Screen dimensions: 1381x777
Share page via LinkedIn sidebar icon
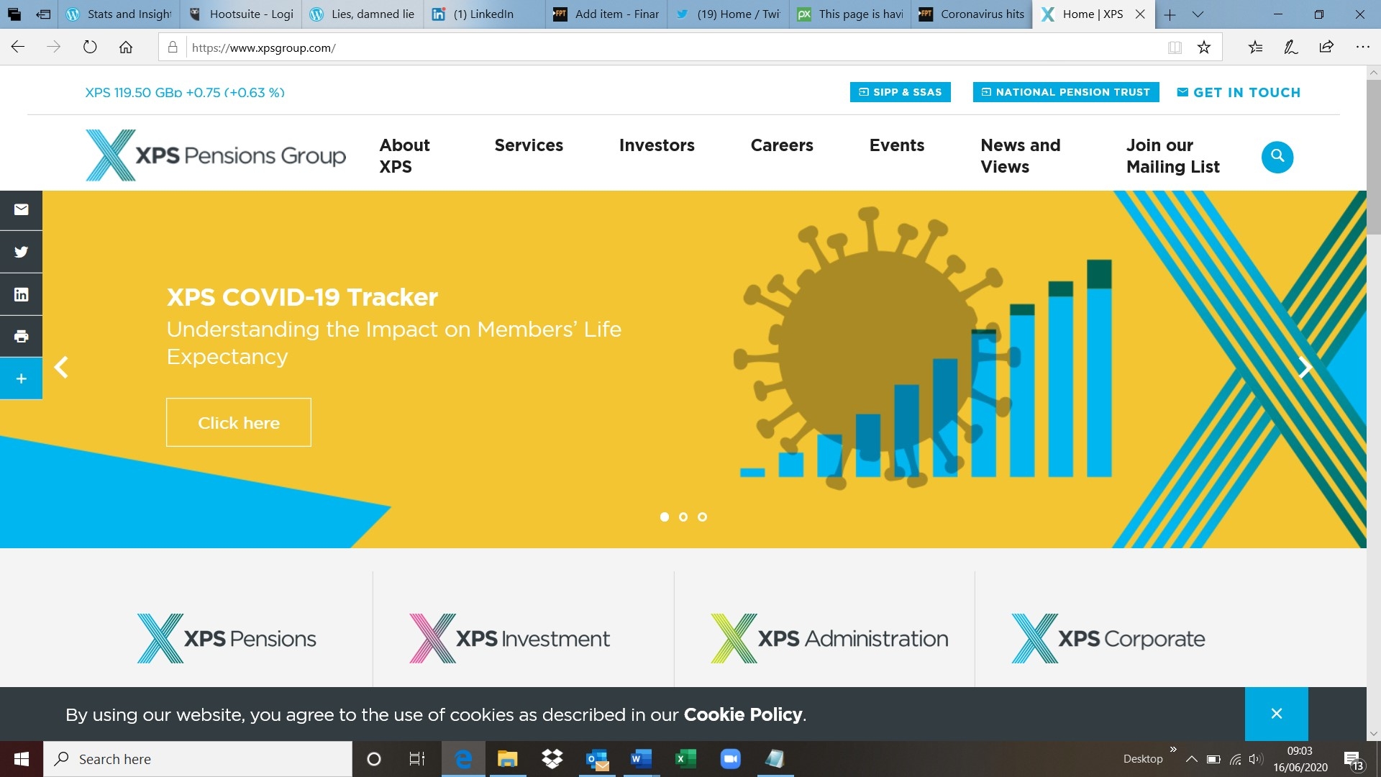pos(21,294)
